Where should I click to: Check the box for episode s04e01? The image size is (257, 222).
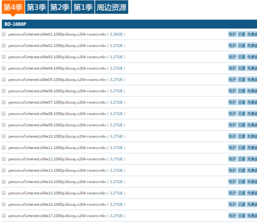tap(4, 34)
